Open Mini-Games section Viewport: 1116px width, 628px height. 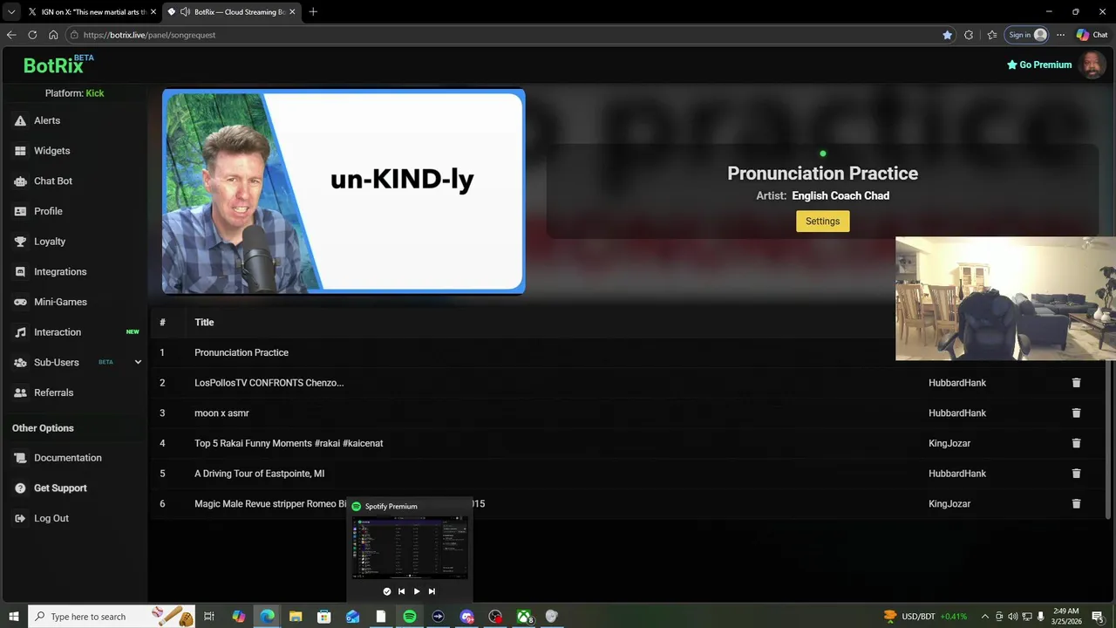point(60,302)
